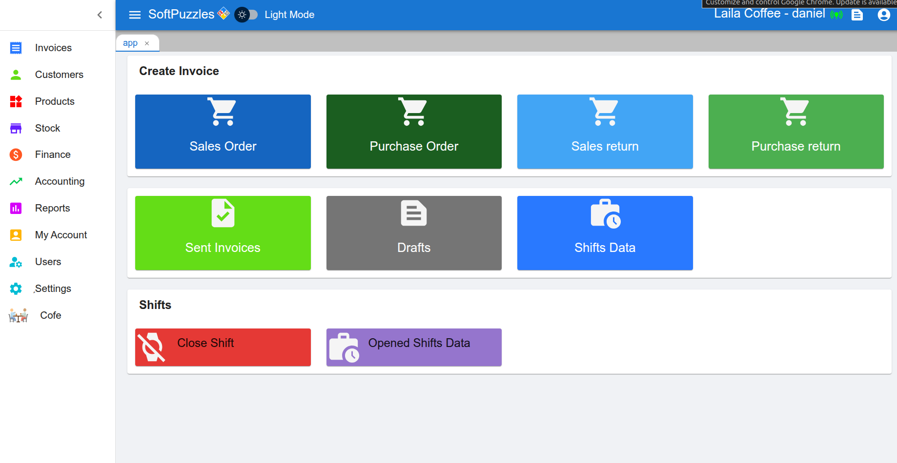The height and width of the screenshot is (463, 897).
Task: Click the Settings gear icon
Action: click(16, 289)
